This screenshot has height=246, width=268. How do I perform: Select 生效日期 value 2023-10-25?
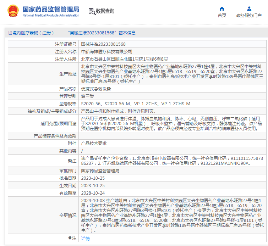tap(93, 186)
